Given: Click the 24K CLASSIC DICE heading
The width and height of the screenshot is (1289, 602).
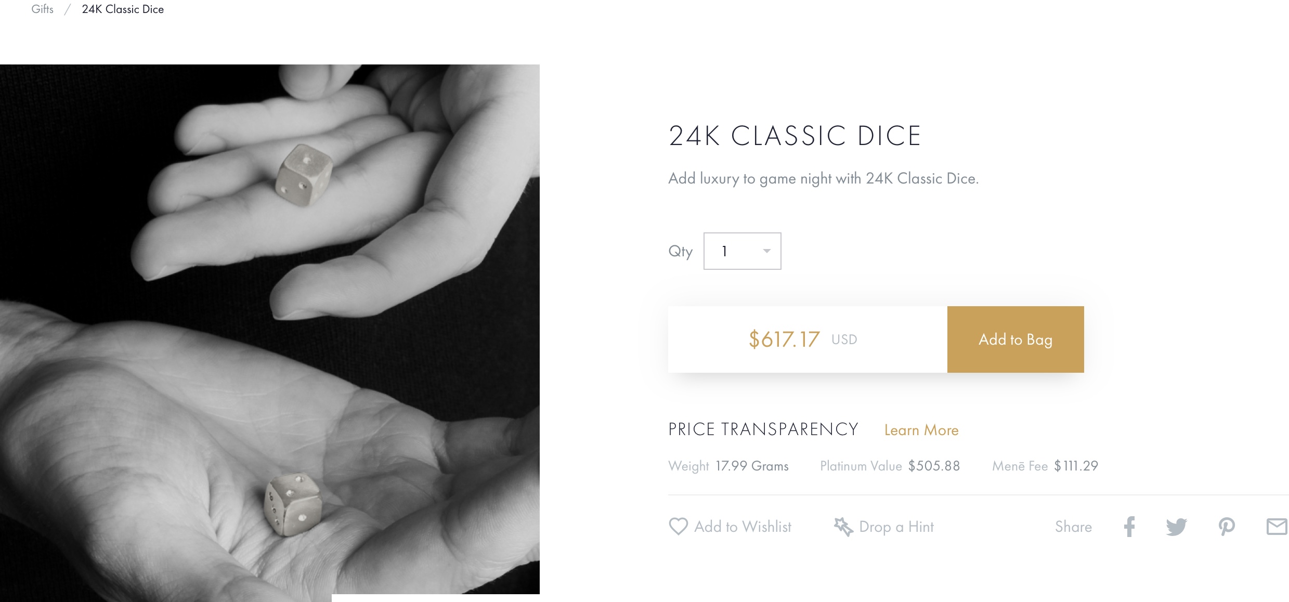Looking at the screenshot, I should pyautogui.click(x=795, y=136).
